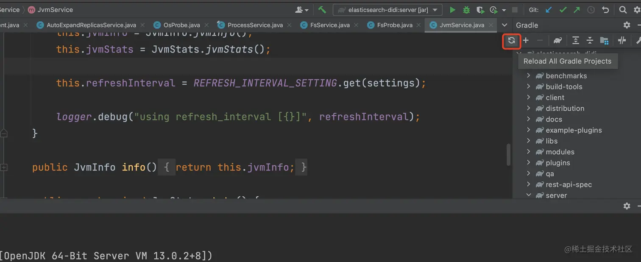Commit changes with green checkmark

click(x=563, y=10)
